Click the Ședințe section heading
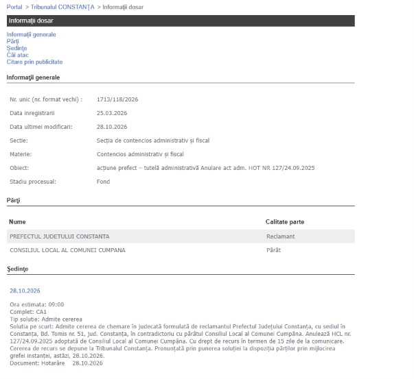Screen dimensions: 414x379 [x=17, y=269]
